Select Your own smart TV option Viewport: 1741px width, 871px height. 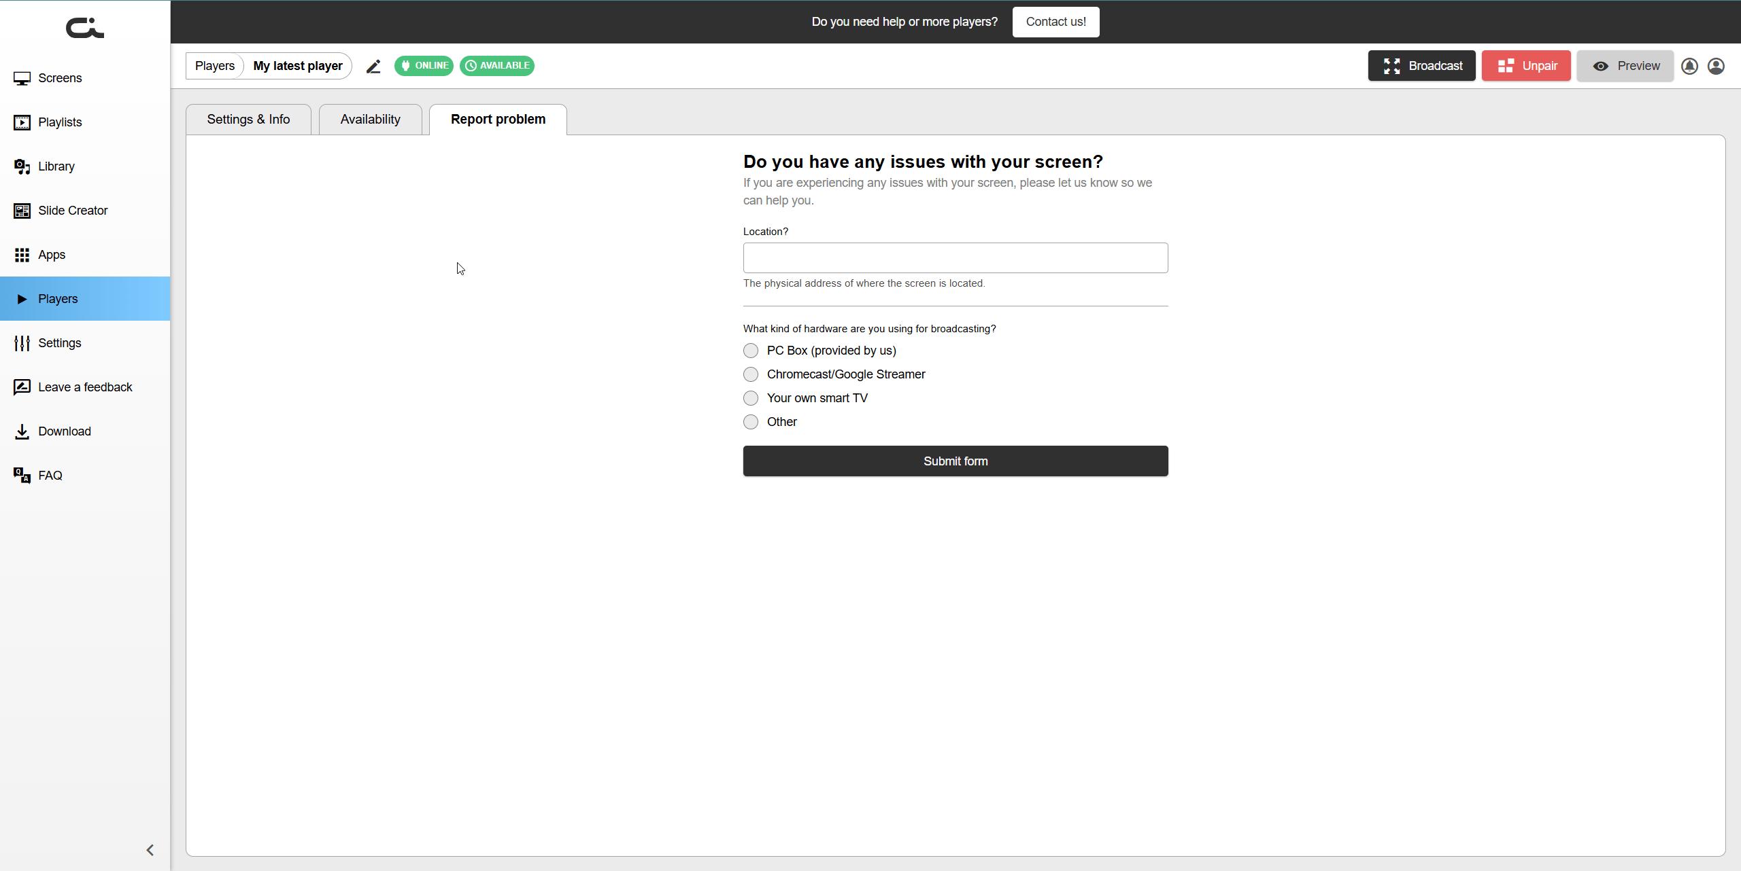(x=751, y=398)
